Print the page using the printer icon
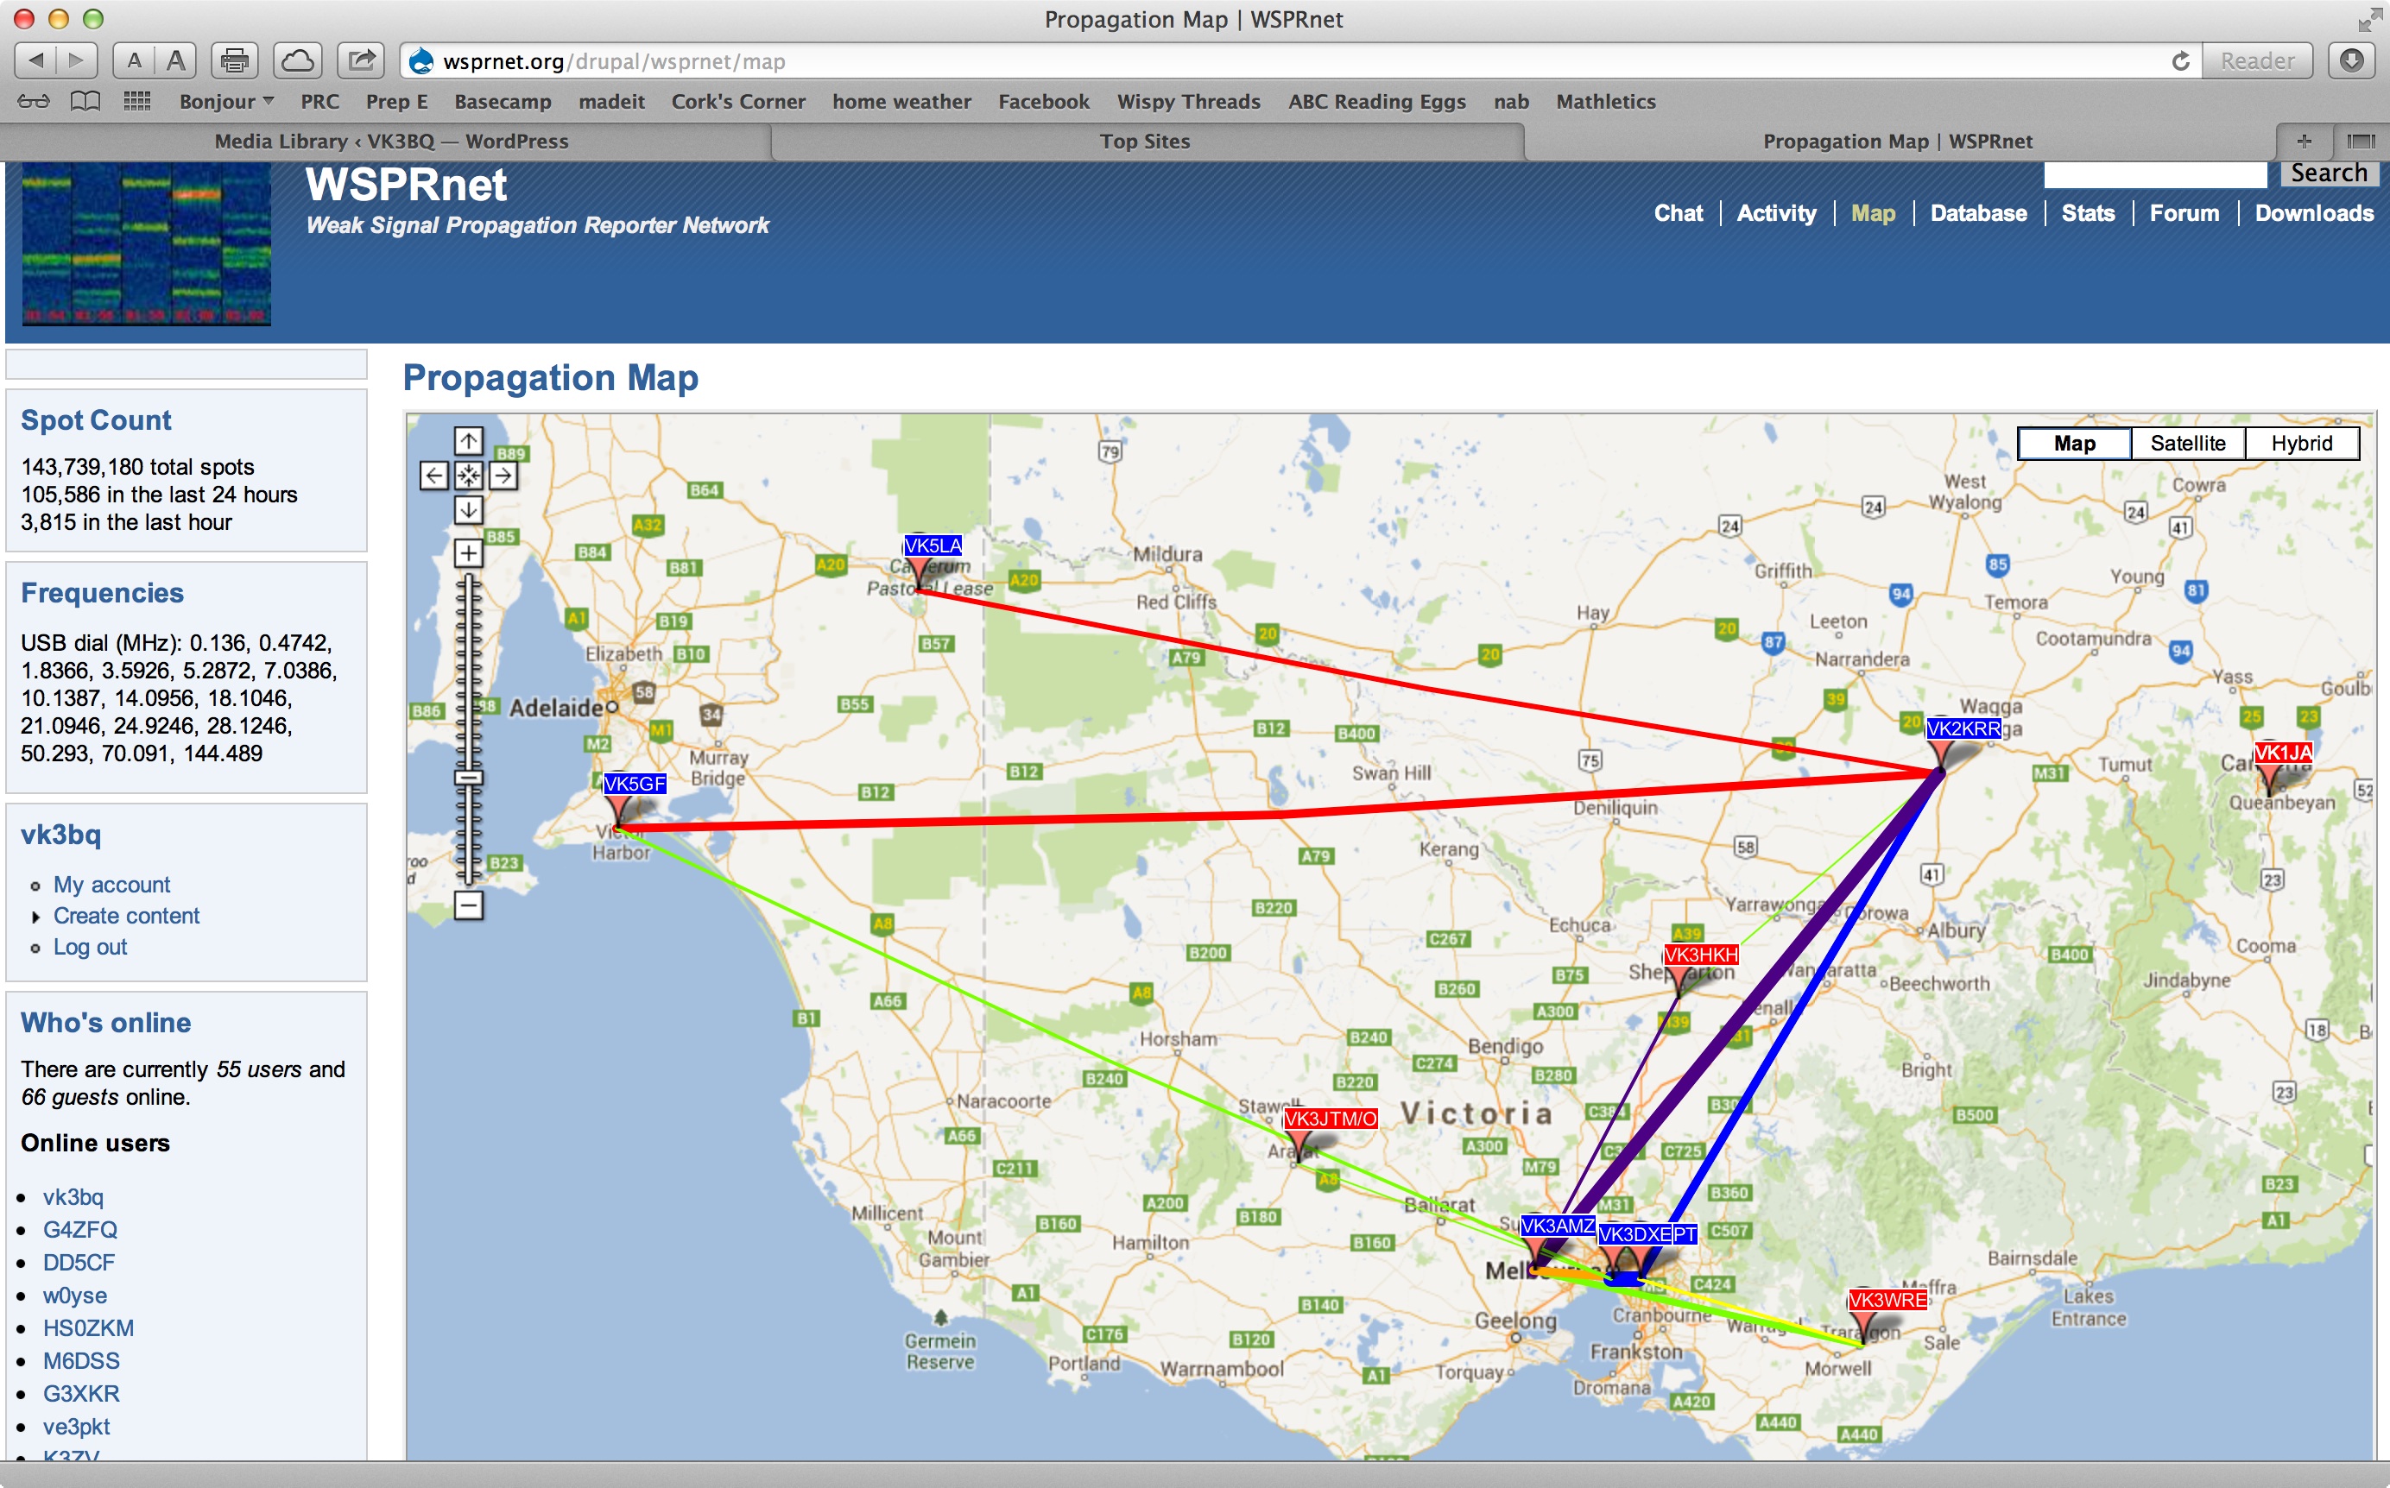The image size is (2390, 1488). pyautogui.click(x=234, y=60)
